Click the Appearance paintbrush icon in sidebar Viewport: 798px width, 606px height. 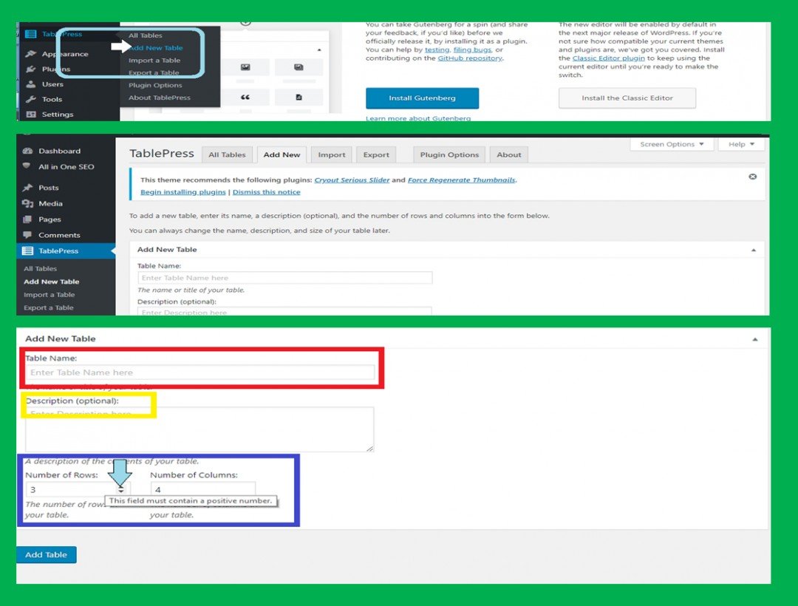(30, 54)
